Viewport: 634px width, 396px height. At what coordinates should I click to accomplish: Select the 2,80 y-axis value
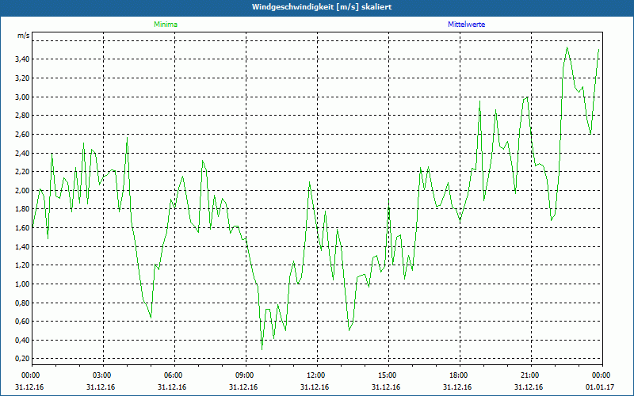point(22,116)
